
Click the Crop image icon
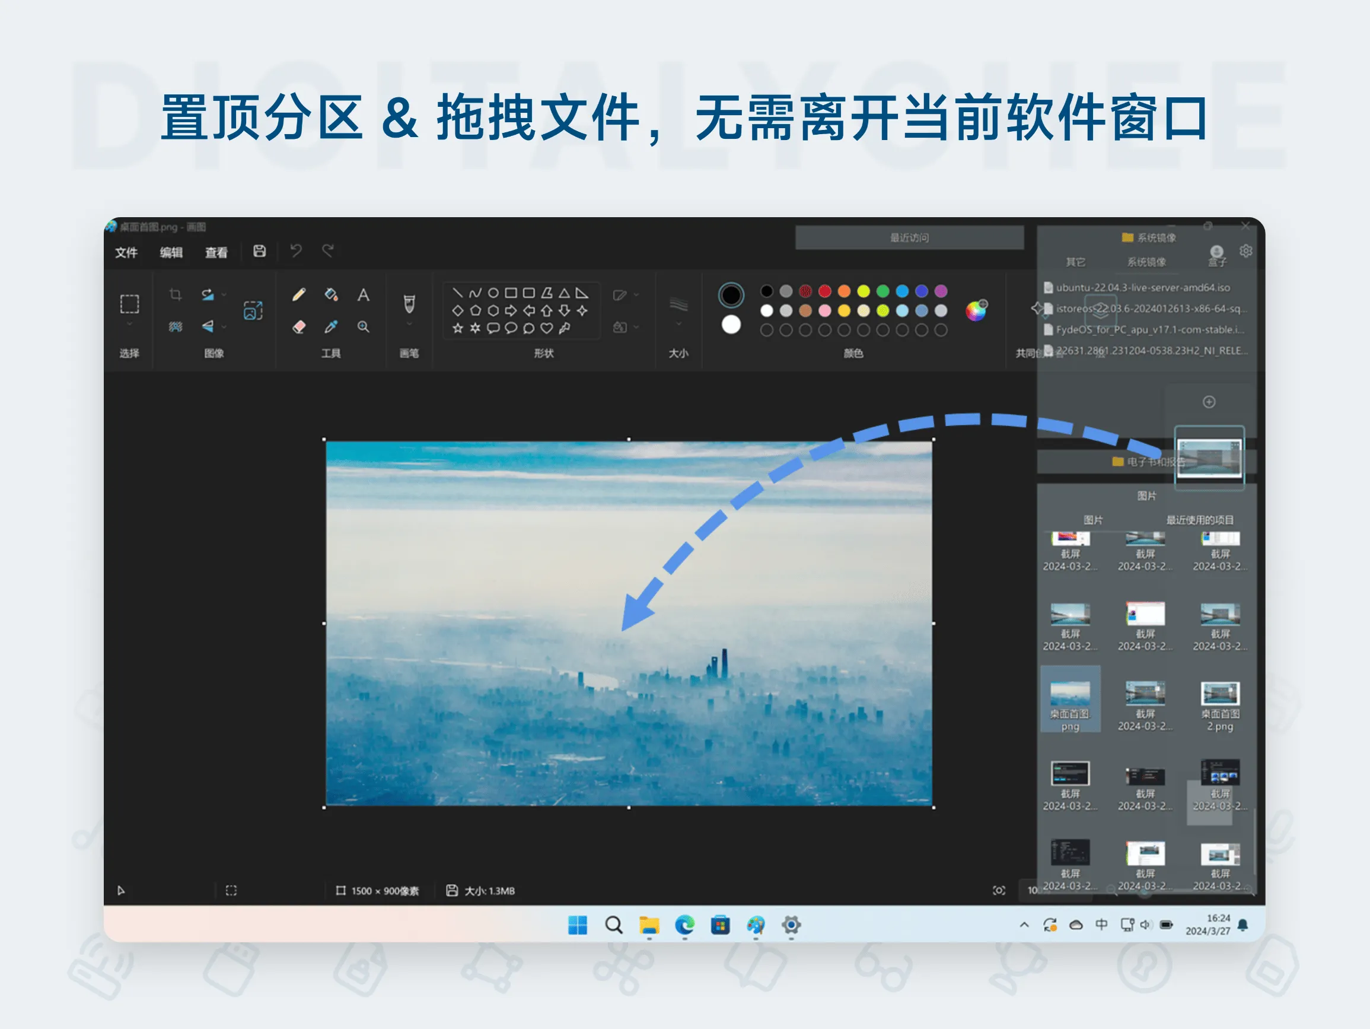(x=176, y=294)
